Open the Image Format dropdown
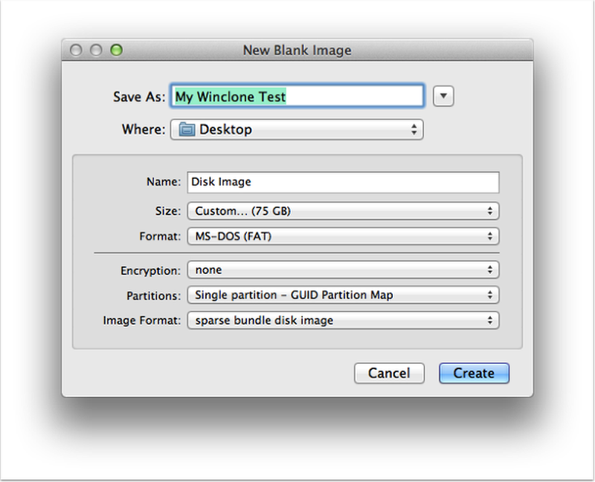This screenshot has width=595, height=482. [342, 320]
